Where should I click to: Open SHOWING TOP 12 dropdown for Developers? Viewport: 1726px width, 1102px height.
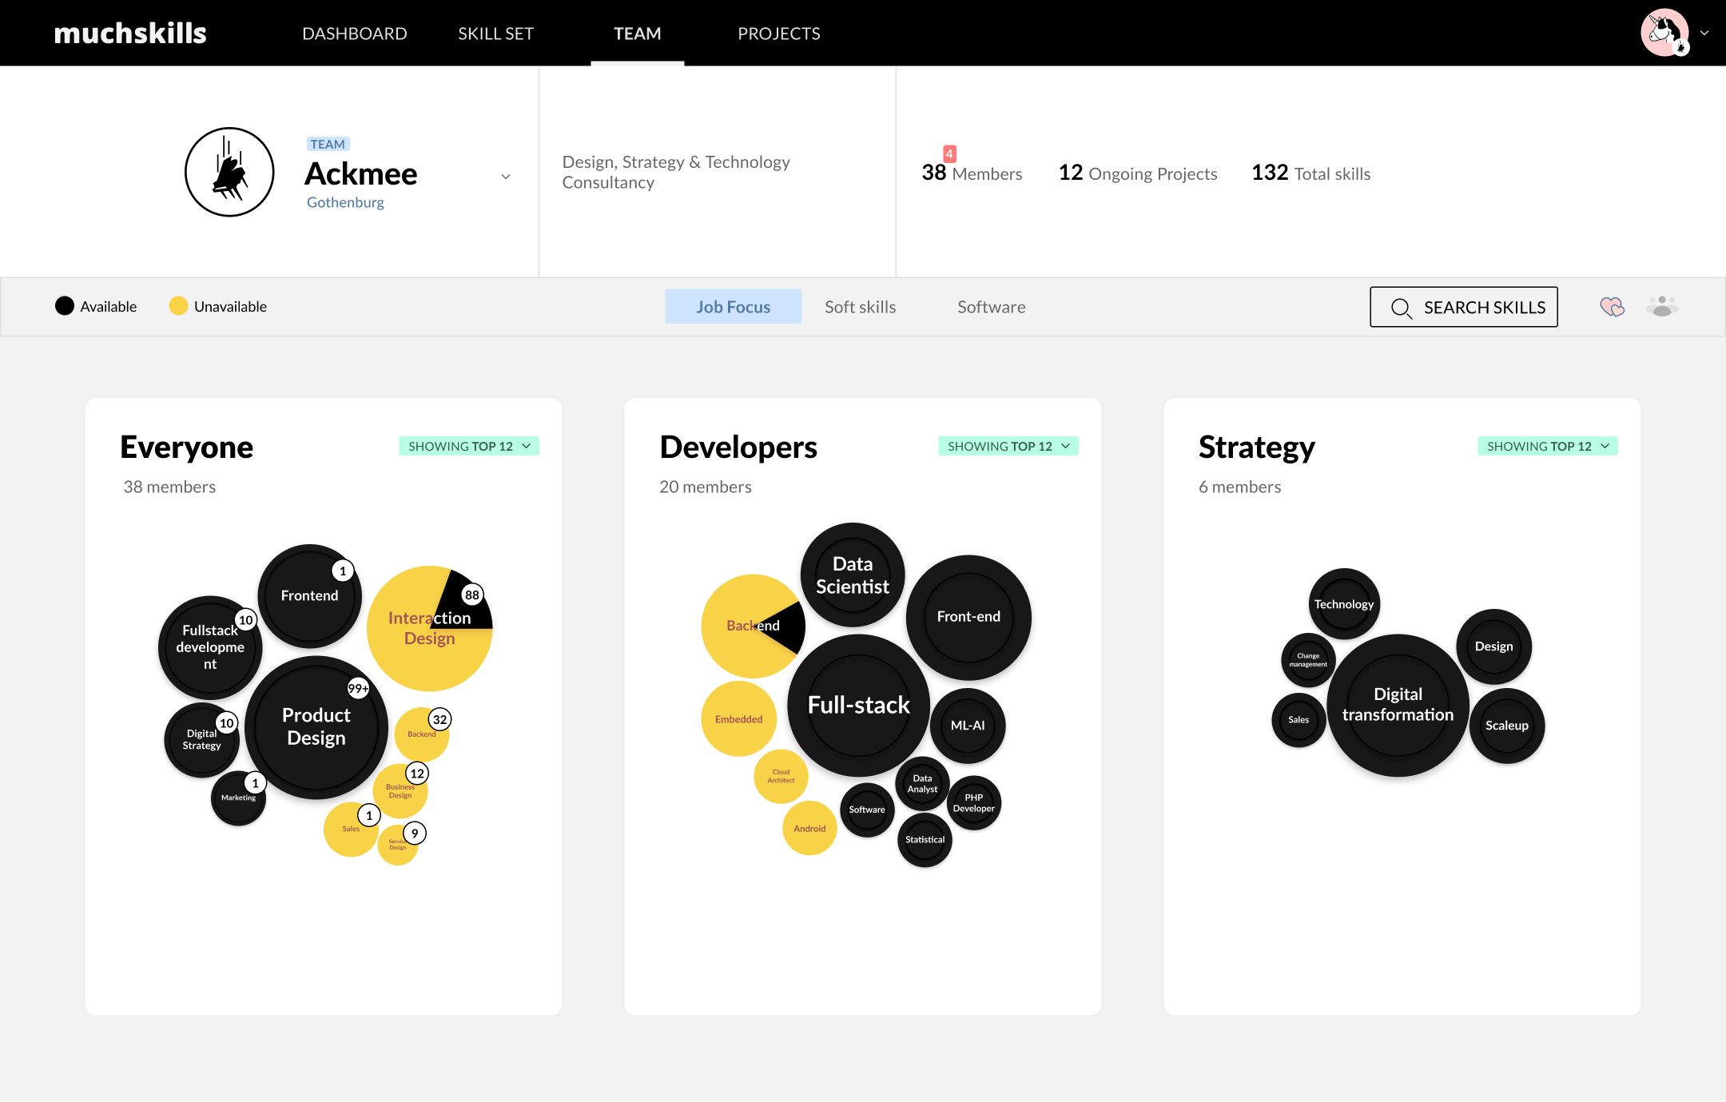pos(1008,446)
